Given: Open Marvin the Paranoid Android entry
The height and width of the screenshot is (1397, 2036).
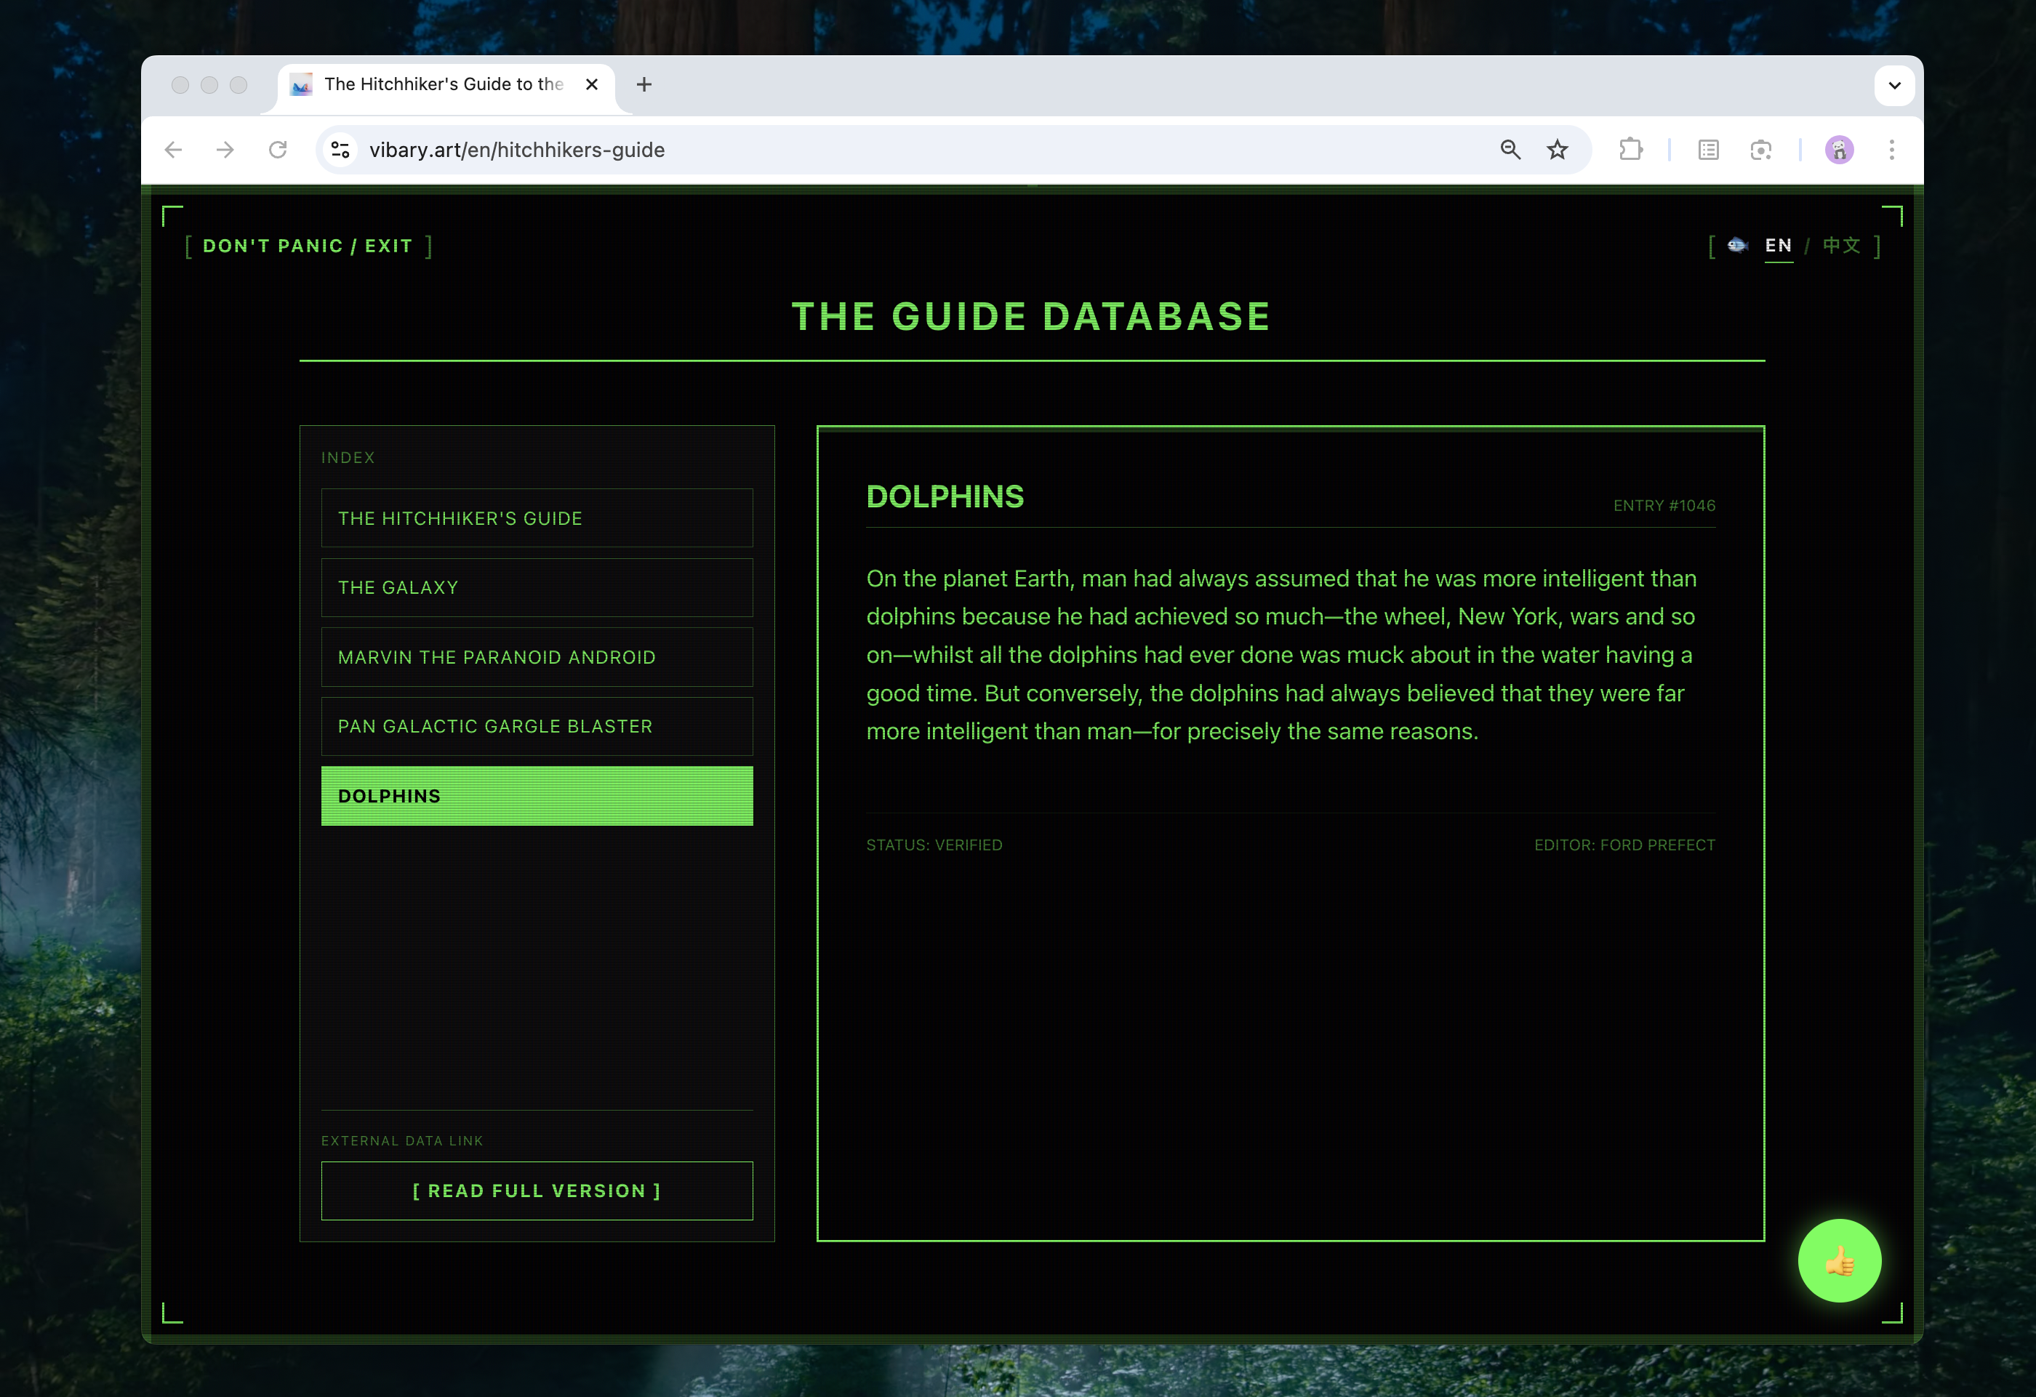Looking at the screenshot, I should point(536,657).
